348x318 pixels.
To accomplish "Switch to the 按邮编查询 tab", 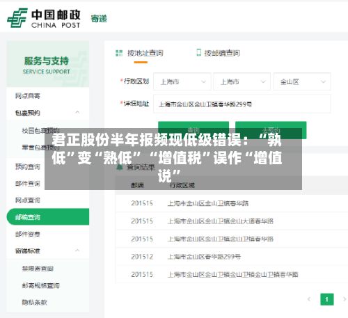I will (222, 53).
